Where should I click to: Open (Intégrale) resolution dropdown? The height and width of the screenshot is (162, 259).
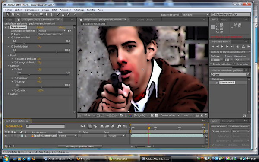(141, 115)
